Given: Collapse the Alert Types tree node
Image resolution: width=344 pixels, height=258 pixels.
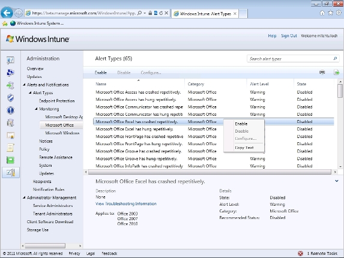Looking at the screenshot, I should [x=30, y=93].
